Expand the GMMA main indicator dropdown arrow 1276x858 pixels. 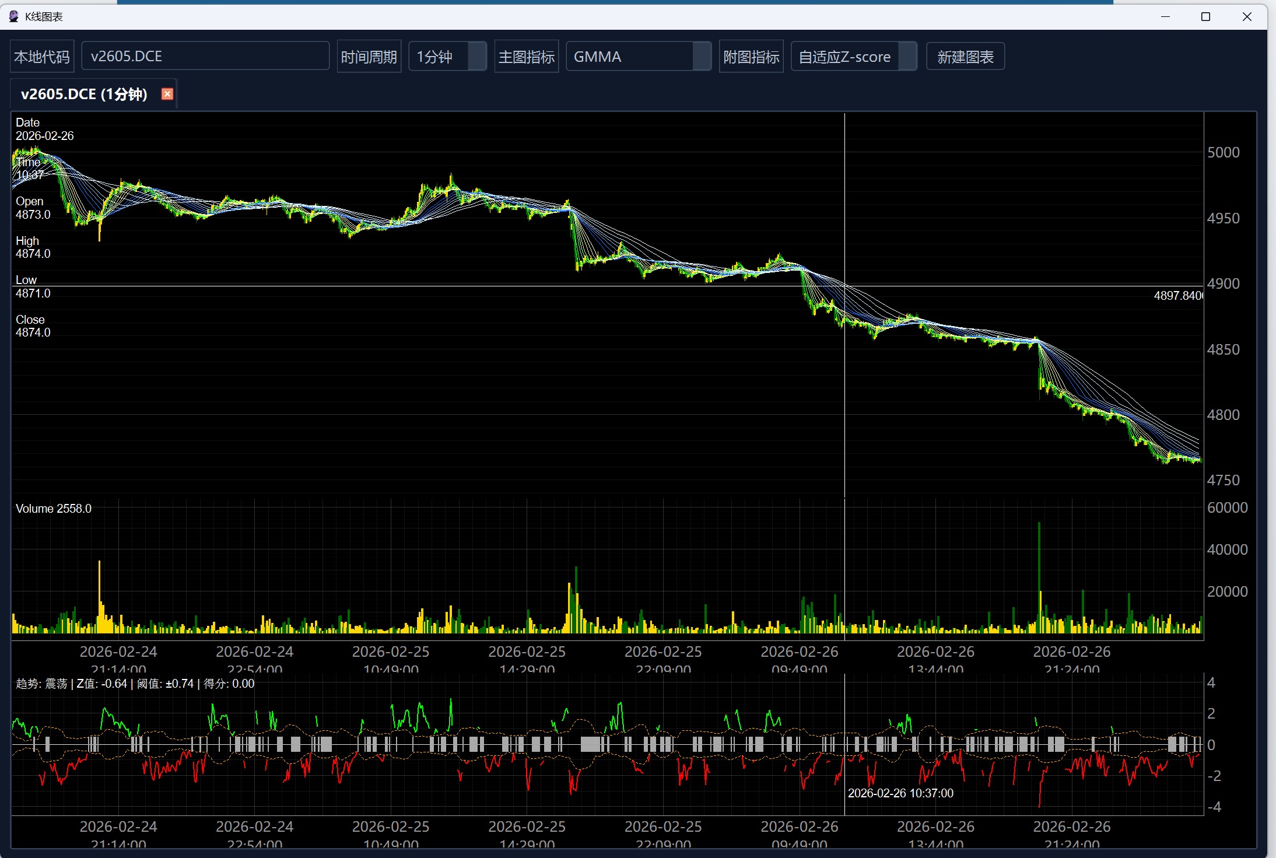coord(702,57)
